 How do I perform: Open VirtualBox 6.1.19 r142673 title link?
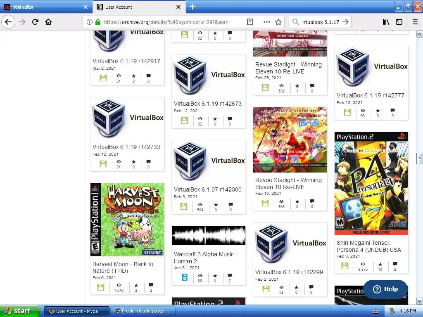click(208, 104)
